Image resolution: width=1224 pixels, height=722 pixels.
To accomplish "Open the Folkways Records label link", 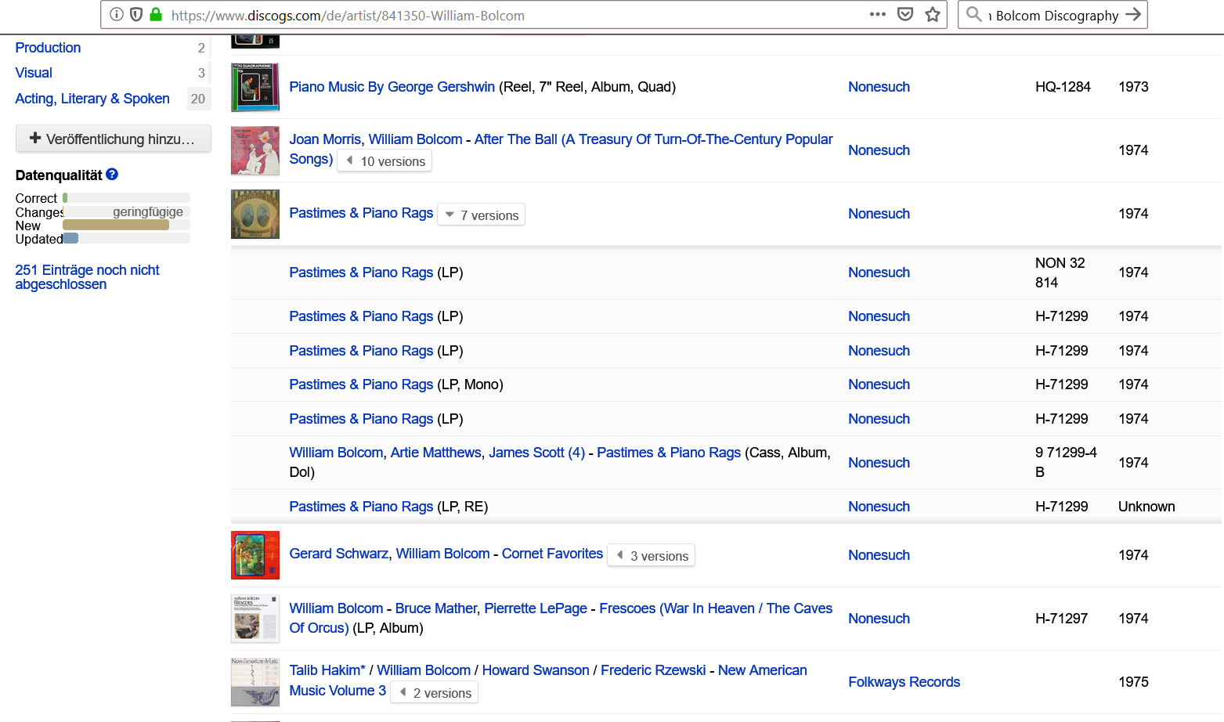I will pyautogui.click(x=904, y=682).
